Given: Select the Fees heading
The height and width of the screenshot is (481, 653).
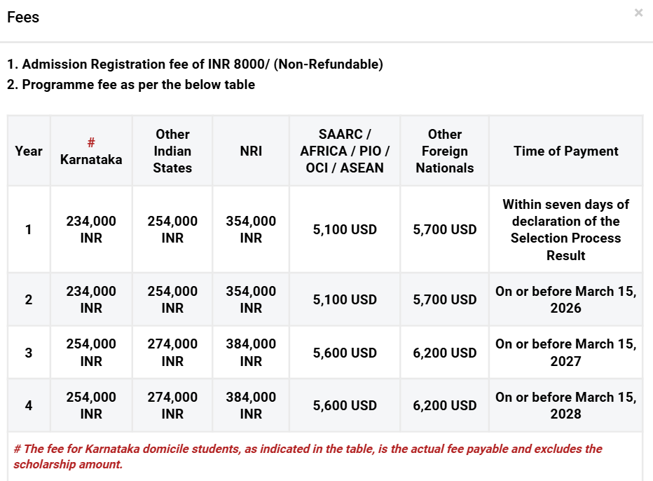Looking at the screenshot, I should (23, 18).
